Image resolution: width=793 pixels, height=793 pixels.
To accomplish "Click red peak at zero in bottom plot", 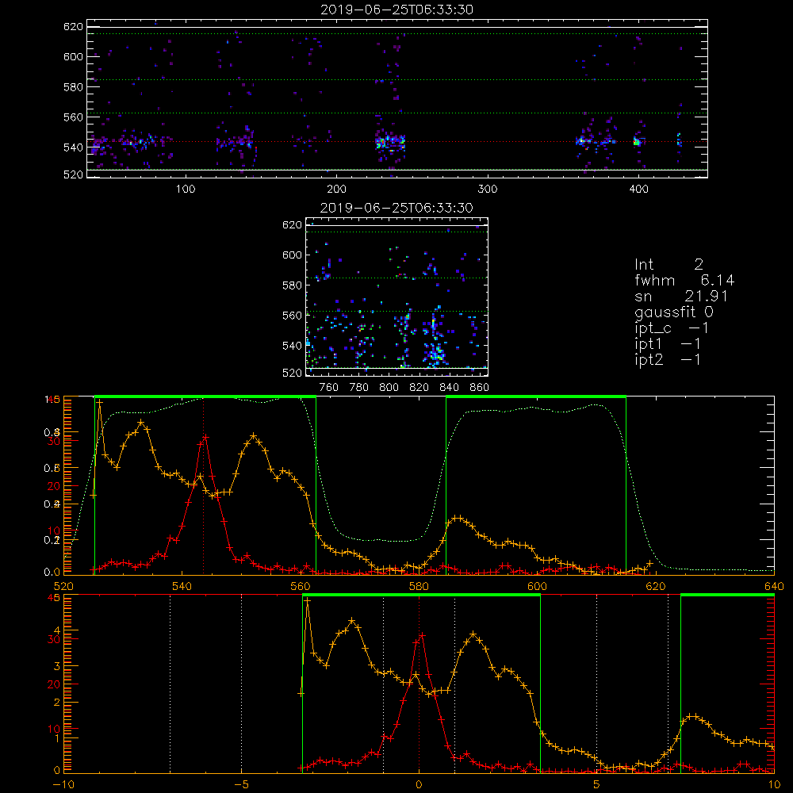I will pos(421,635).
